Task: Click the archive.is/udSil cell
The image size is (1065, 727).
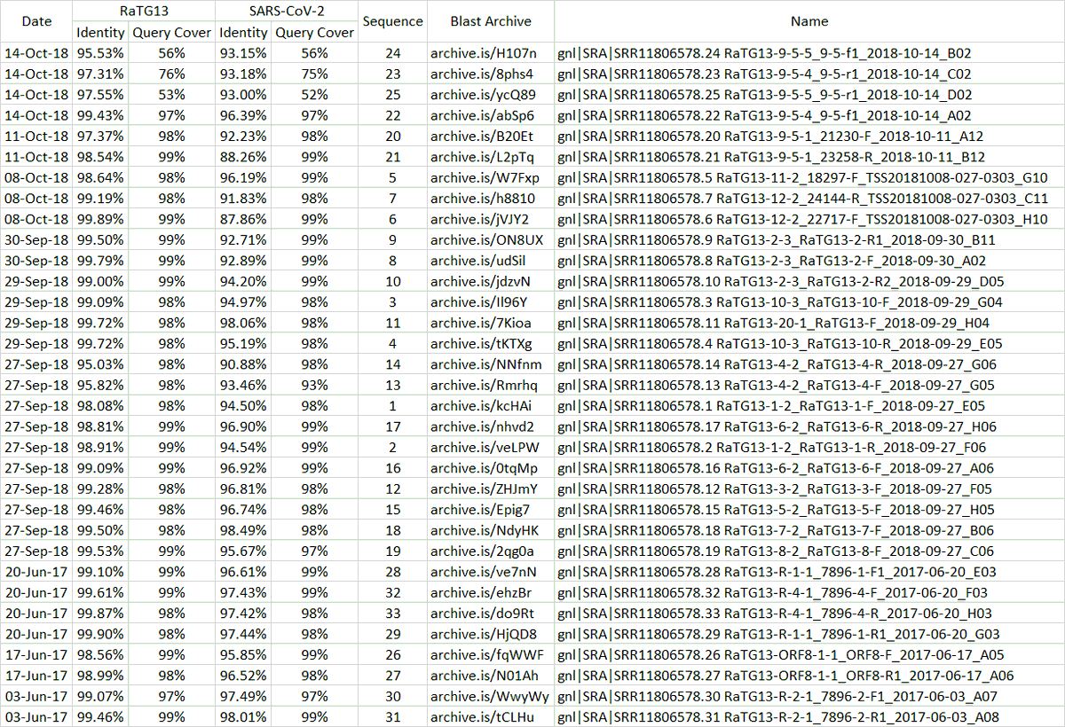Action: pos(491,261)
